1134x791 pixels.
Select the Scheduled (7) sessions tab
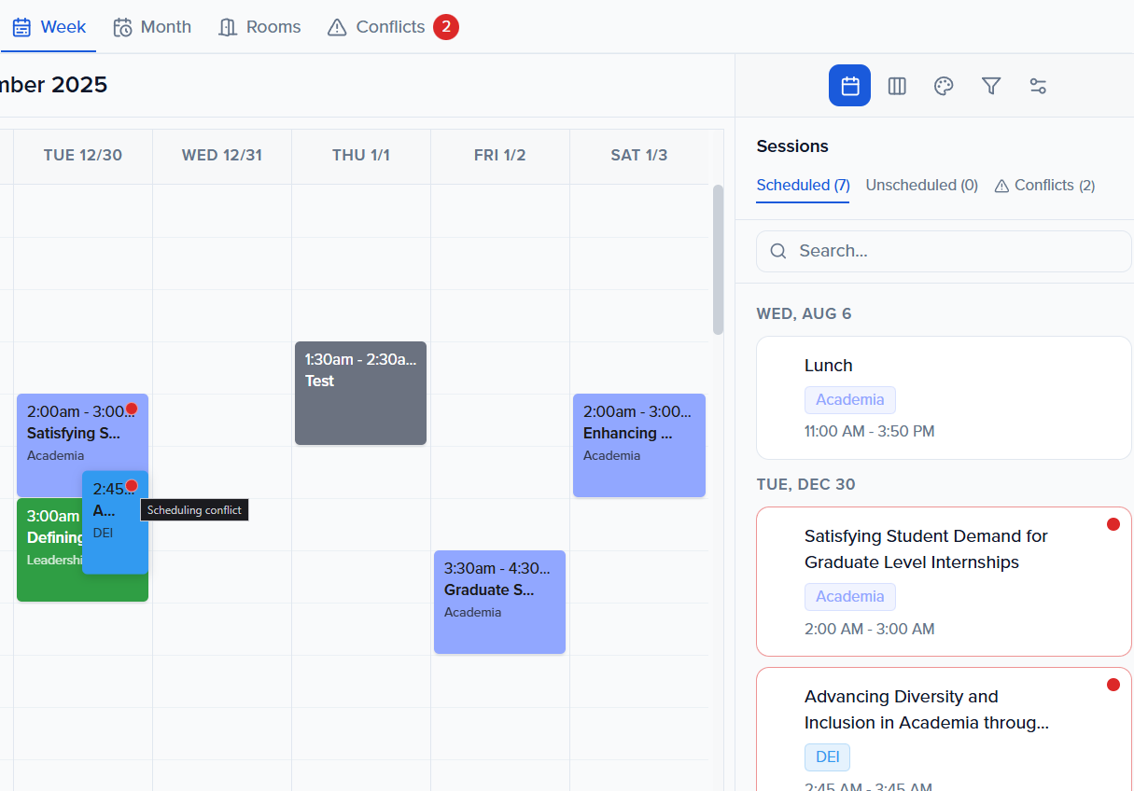coord(803,186)
